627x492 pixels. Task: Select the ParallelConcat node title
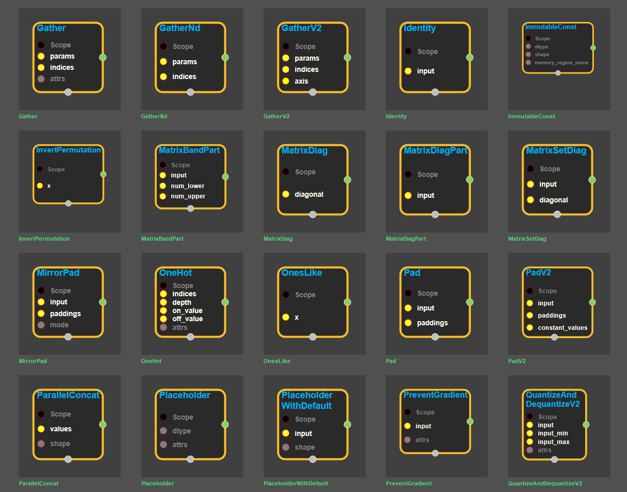pos(68,395)
